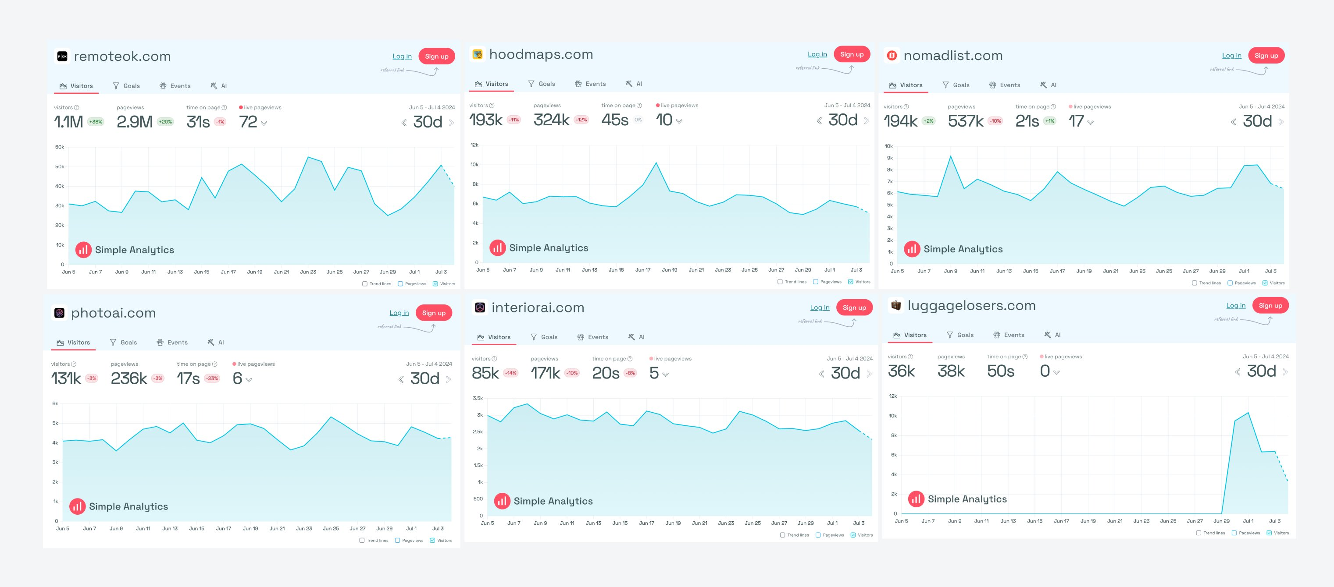Open the 30d range selector in hoodmaps panel
1334x587 pixels.
click(843, 120)
